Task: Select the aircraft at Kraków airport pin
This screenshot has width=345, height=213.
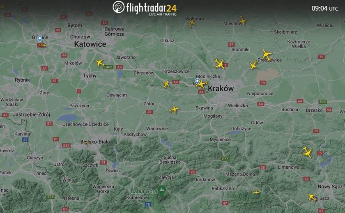Action: pyautogui.click(x=202, y=84)
